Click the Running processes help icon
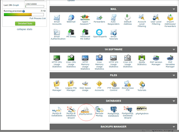This screenshot has height=132, width=179. (24, 11)
